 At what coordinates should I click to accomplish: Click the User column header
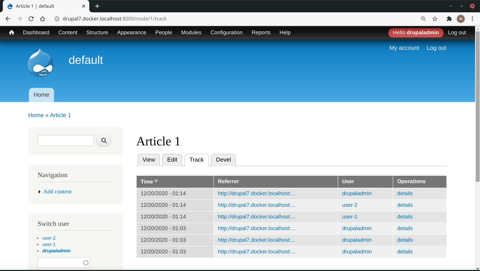pos(348,181)
